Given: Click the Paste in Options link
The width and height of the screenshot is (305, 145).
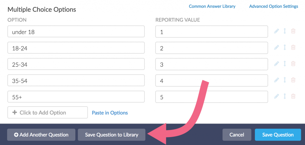Looking at the screenshot, I should coord(110,113).
